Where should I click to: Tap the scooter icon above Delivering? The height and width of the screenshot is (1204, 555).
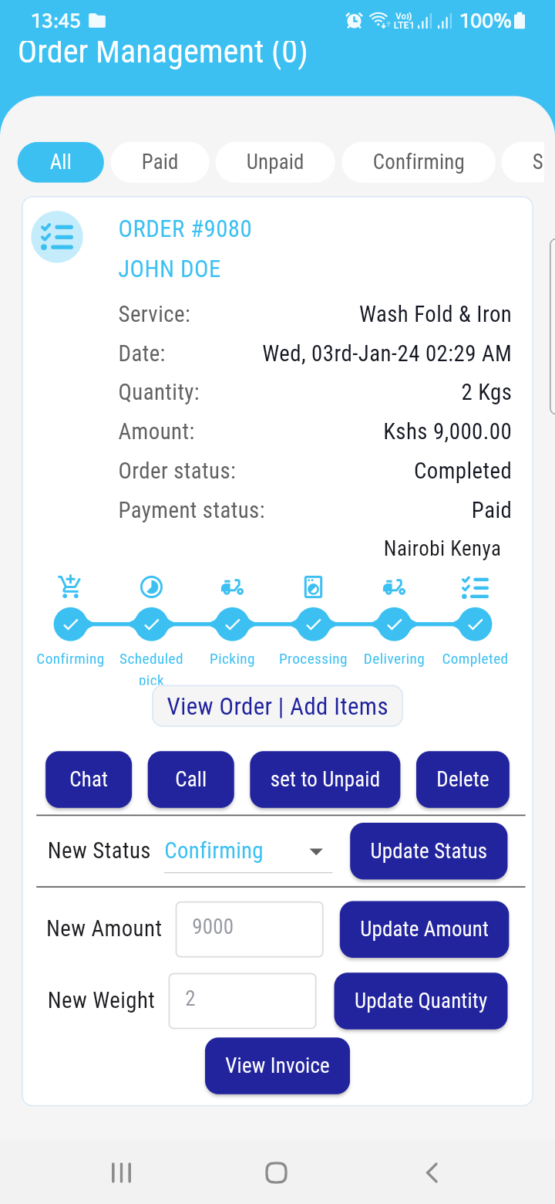coord(394,587)
